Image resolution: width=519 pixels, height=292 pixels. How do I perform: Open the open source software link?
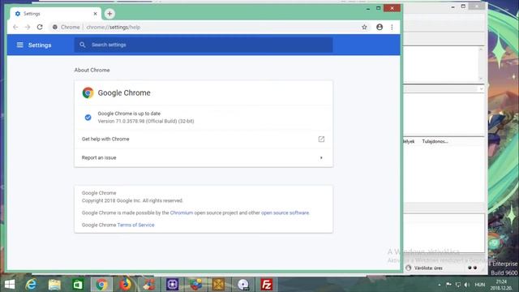285,213
